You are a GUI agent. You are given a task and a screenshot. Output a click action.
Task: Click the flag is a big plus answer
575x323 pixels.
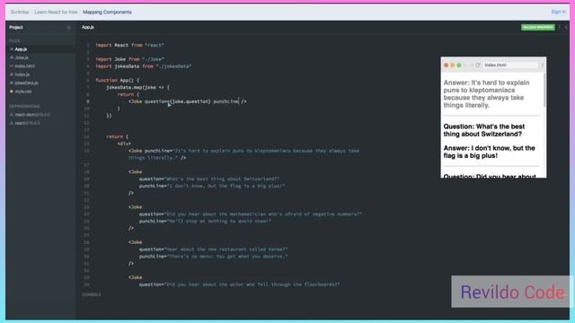[489, 152]
